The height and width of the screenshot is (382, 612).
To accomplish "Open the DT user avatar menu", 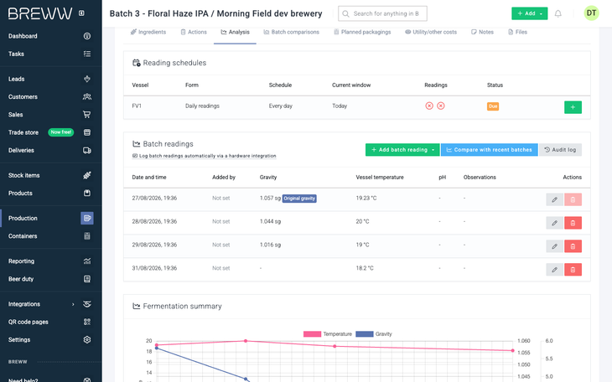I will point(591,13).
